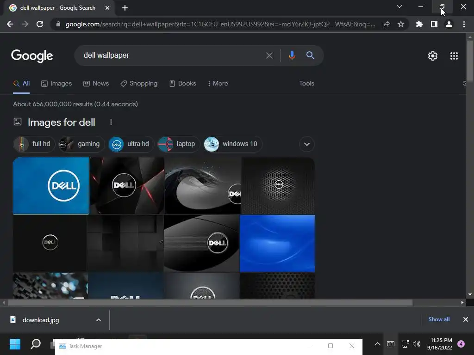474x355 pixels.
Task: Open the honeycomb grille Dell wallpaper
Action: point(278,186)
